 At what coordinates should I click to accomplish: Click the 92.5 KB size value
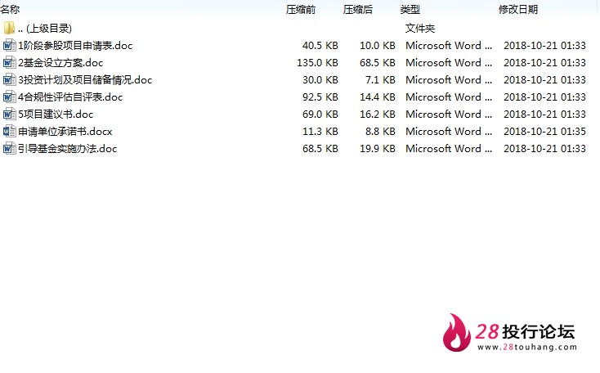320,97
